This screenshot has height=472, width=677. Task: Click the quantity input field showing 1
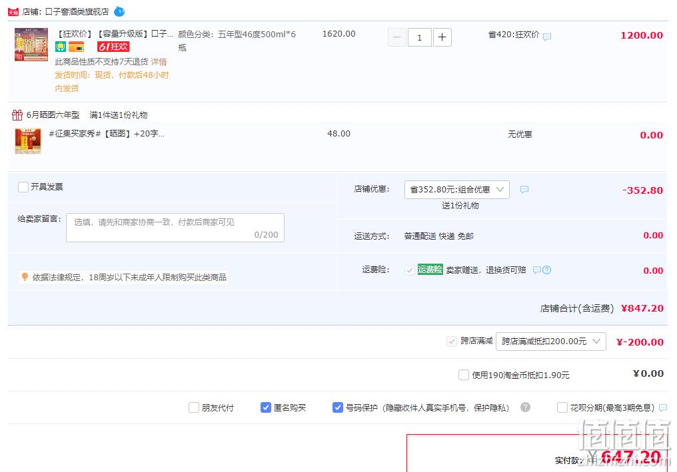[x=419, y=37]
